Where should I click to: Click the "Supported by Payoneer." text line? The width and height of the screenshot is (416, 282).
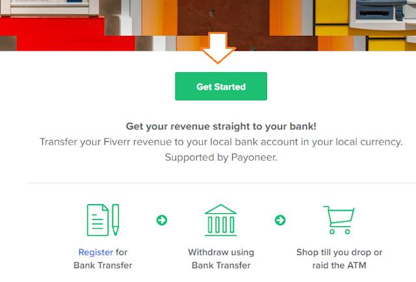(x=221, y=157)
